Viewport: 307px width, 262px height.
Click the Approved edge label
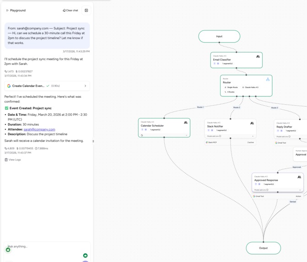coord(296,167)
